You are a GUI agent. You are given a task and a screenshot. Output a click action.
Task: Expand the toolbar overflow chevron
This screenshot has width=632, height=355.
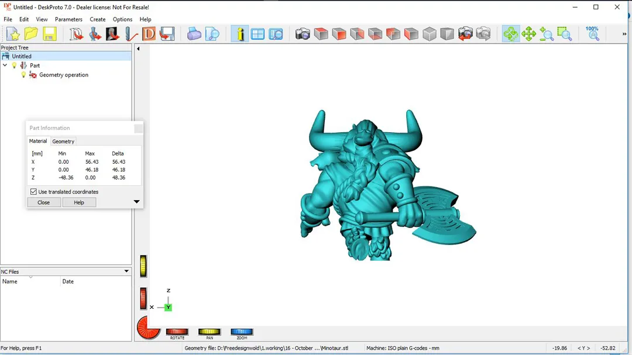click(624, 34)
